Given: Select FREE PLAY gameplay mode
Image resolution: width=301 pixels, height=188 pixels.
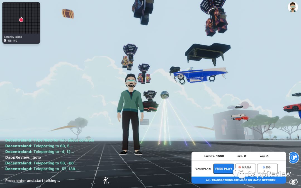Looking at the screenshot, I should coord(224,168).
